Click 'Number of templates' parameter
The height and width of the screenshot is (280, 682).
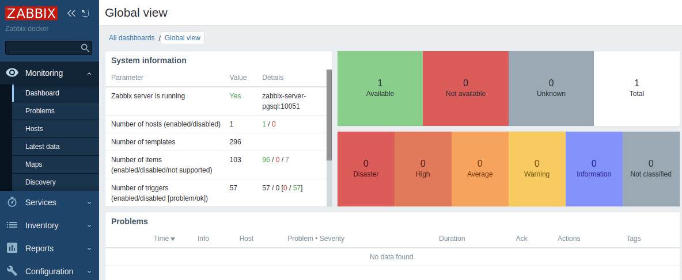(143, 141)
